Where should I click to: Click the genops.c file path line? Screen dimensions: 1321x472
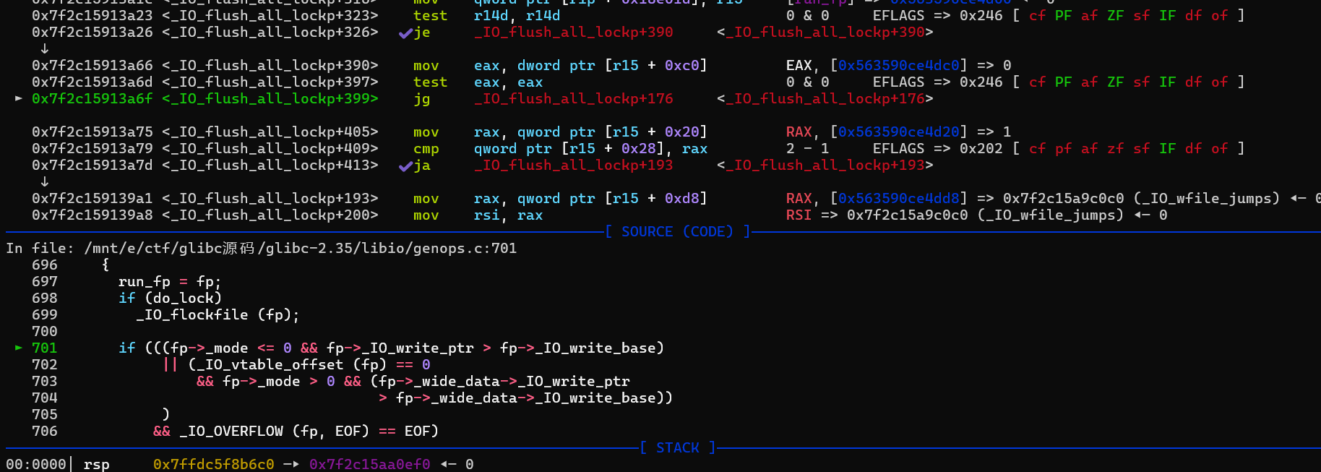coord(300,248)
